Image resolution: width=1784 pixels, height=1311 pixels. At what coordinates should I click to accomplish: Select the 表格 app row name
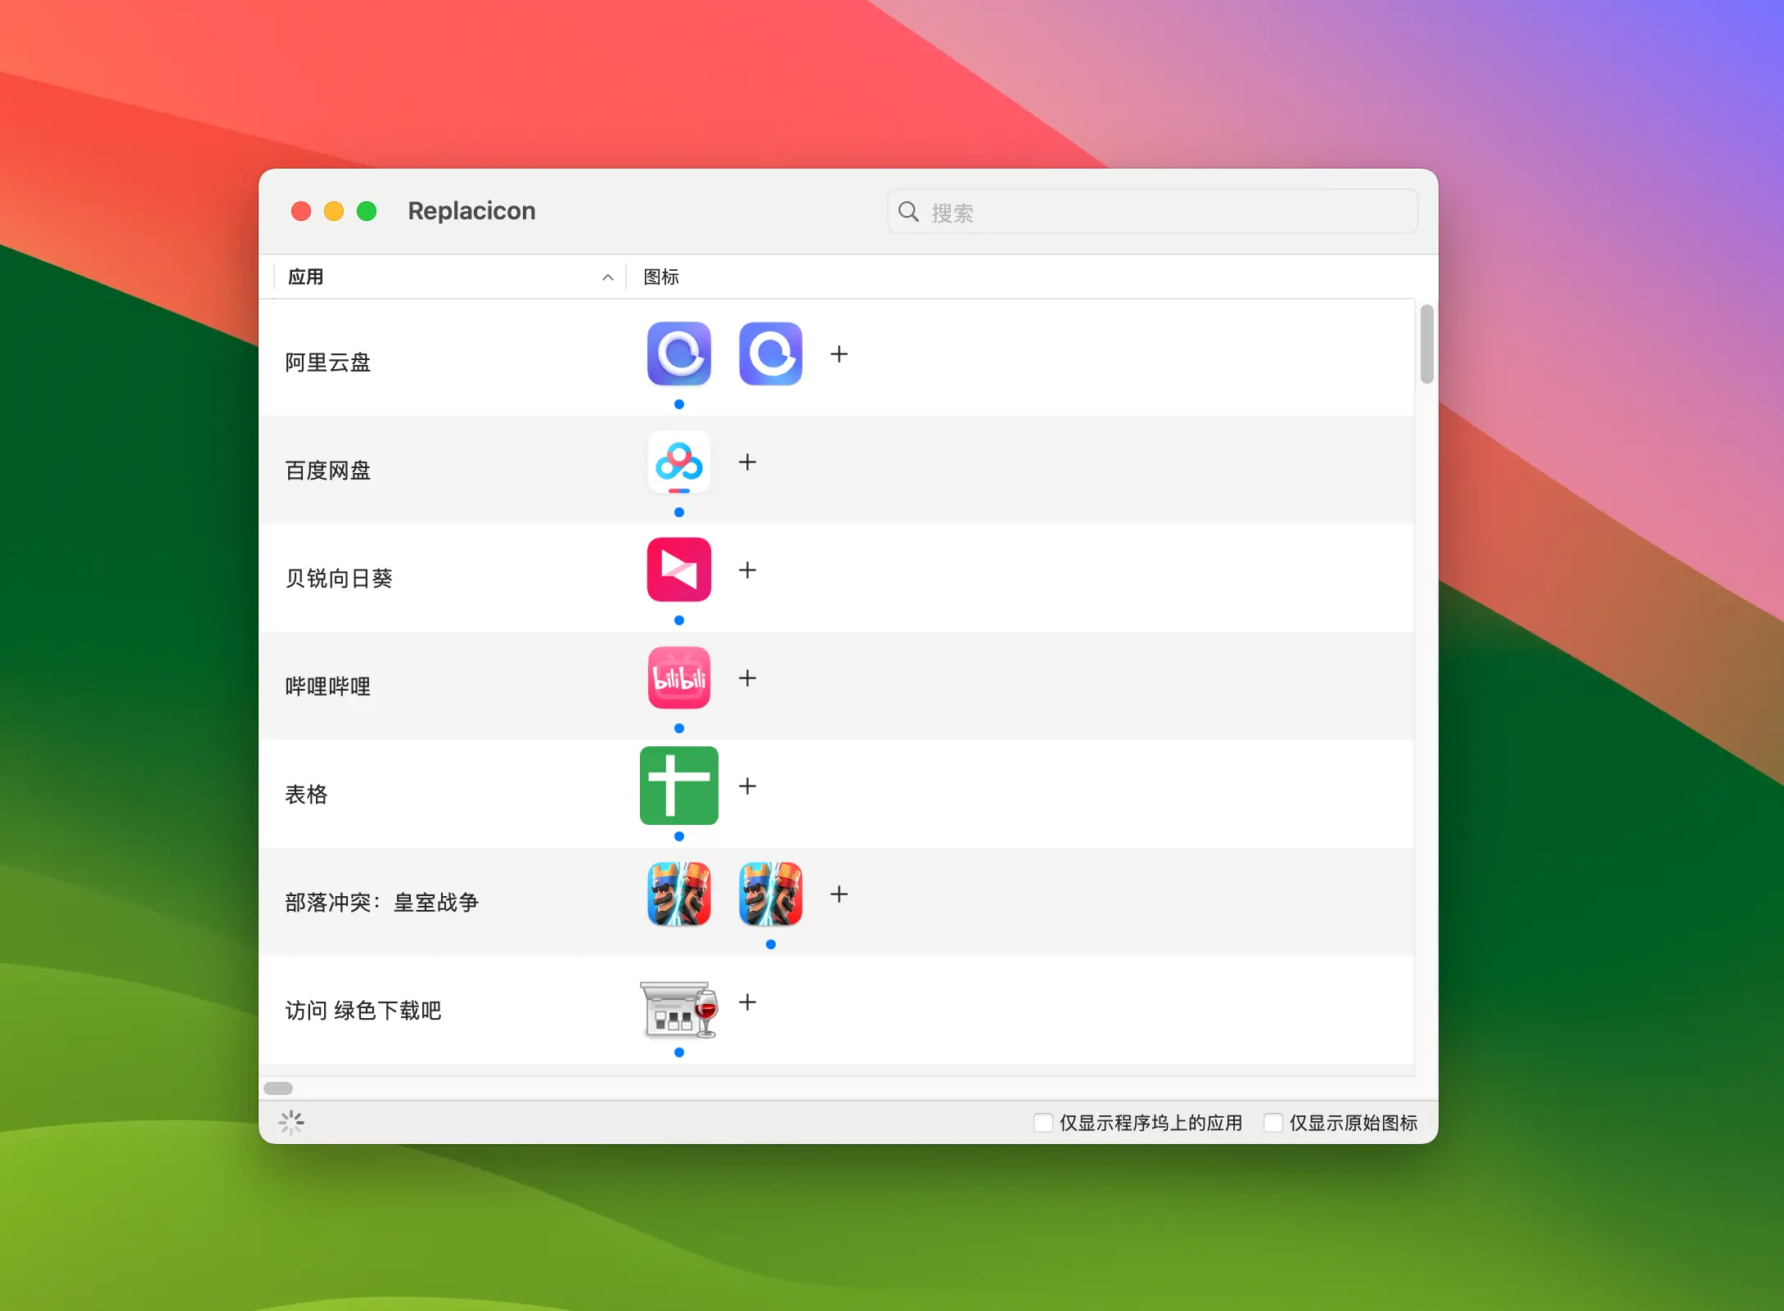point(306,795)
